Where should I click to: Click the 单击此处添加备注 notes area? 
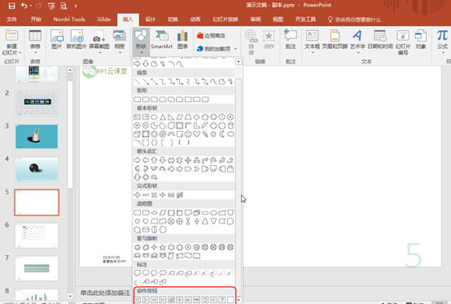105,293
